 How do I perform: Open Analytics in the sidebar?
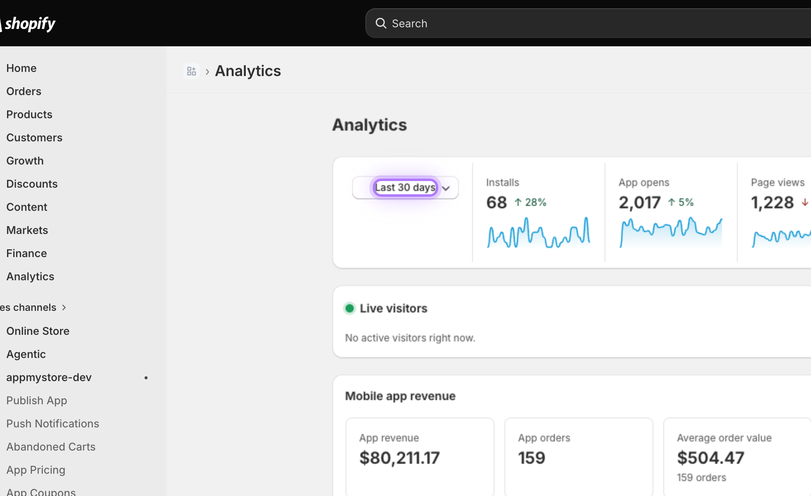[30, 277]
